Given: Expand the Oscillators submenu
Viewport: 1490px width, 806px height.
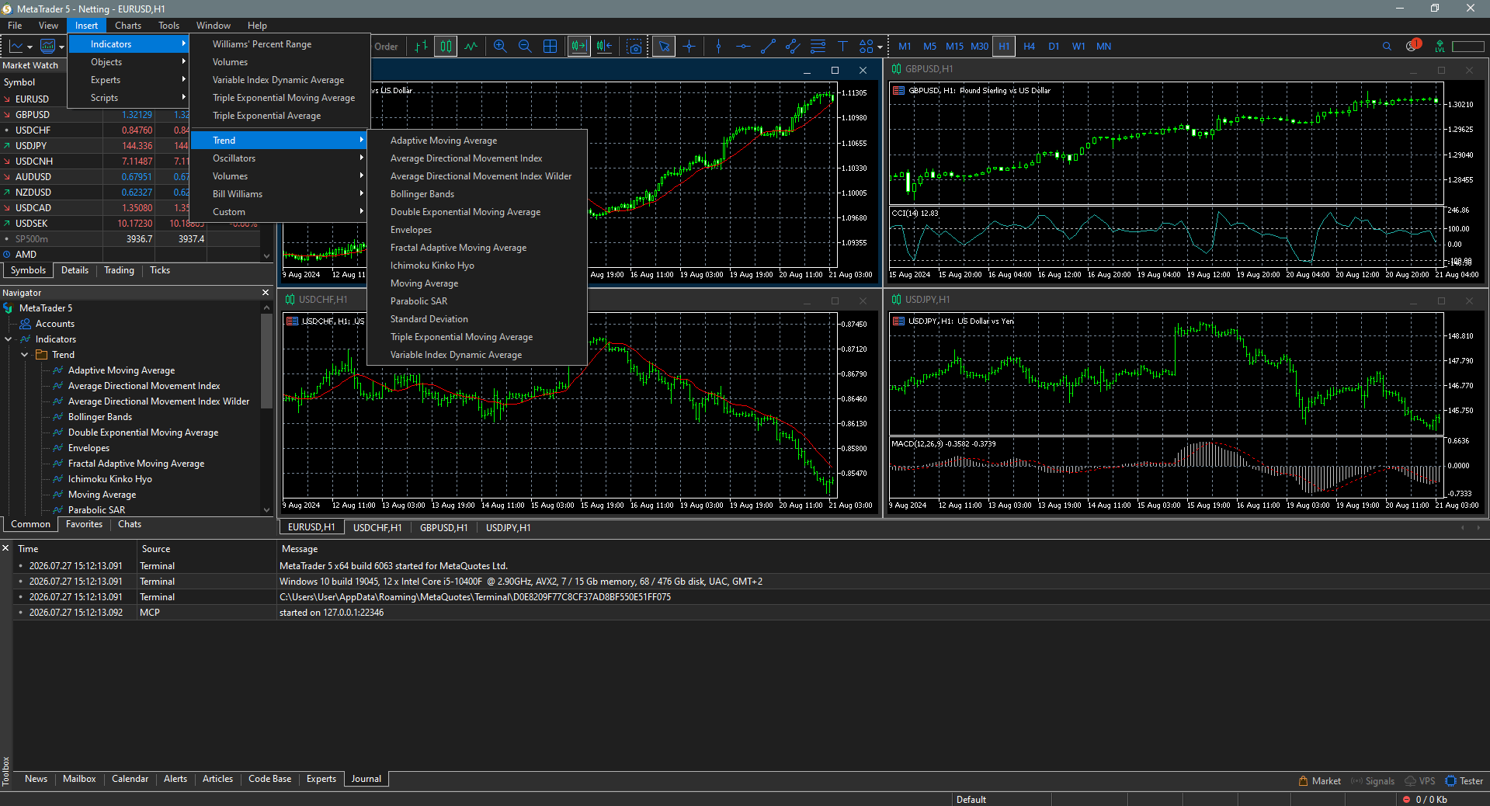Looking at the screenshot, I should pyautogui.click(x=280, y=158).
